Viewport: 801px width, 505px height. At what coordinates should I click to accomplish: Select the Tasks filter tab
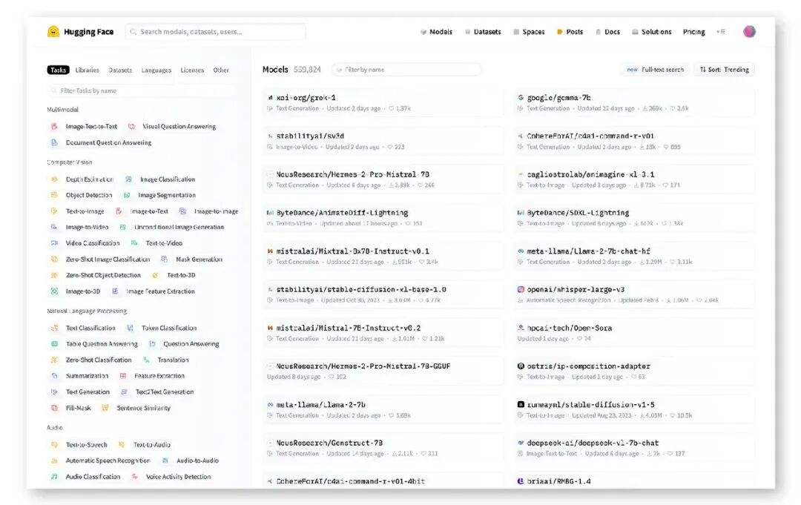59,70
